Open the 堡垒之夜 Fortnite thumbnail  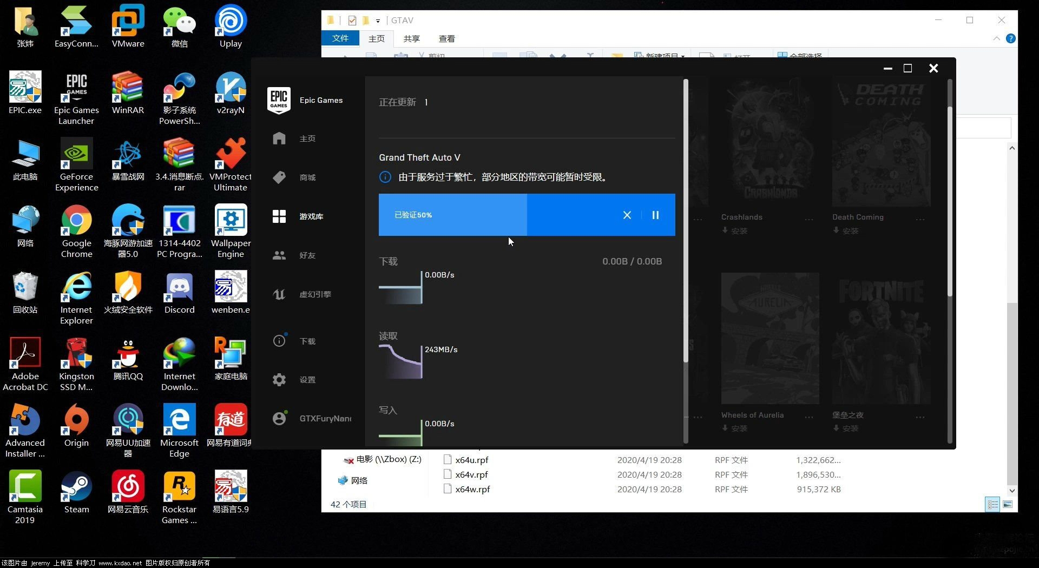pos(881,339)
